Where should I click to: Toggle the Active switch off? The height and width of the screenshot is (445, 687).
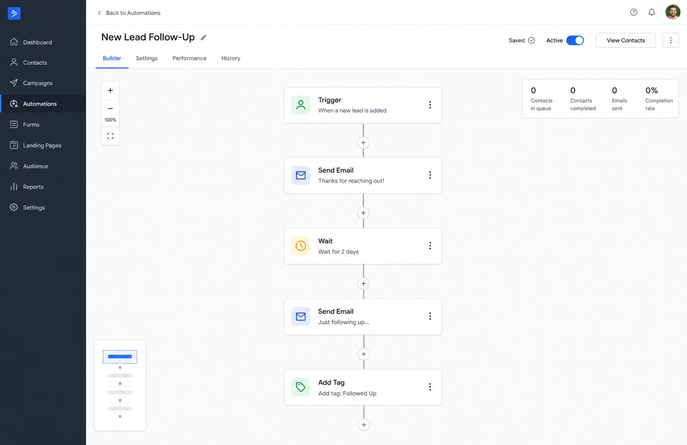[575, 41]
